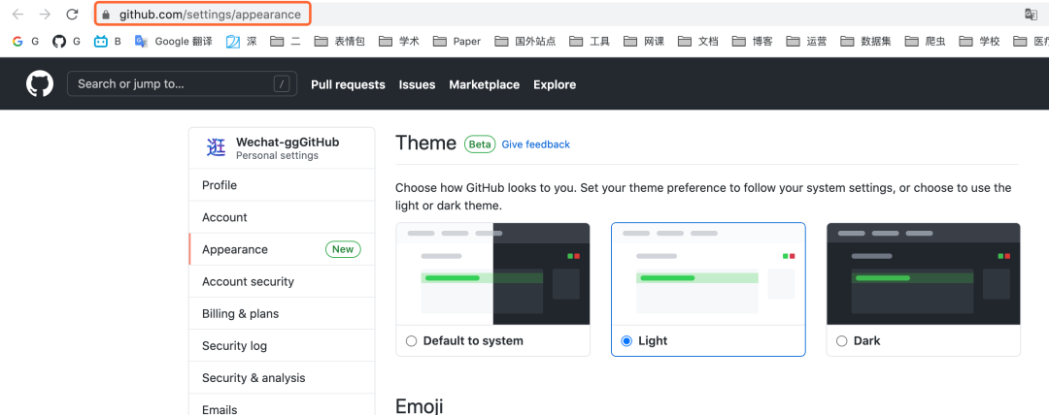Open the 学校 bookmark folder

(980, 42)
